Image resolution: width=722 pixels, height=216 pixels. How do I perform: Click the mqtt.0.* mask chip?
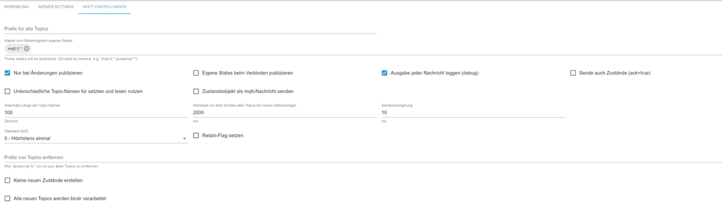pos(17,49)
